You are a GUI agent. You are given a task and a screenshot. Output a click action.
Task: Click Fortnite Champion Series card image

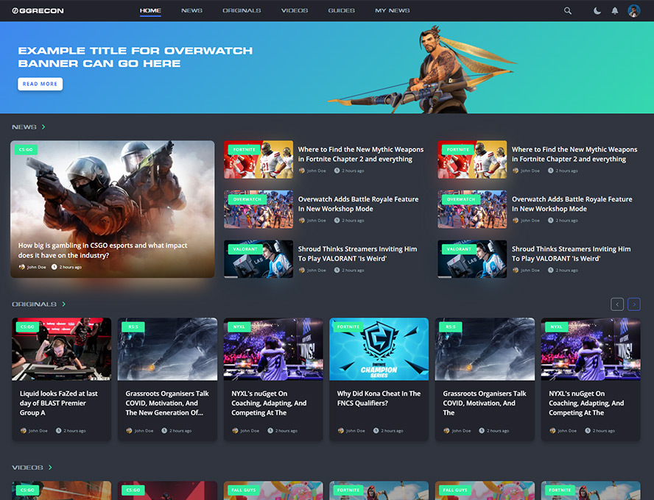[x=379, y=349]
